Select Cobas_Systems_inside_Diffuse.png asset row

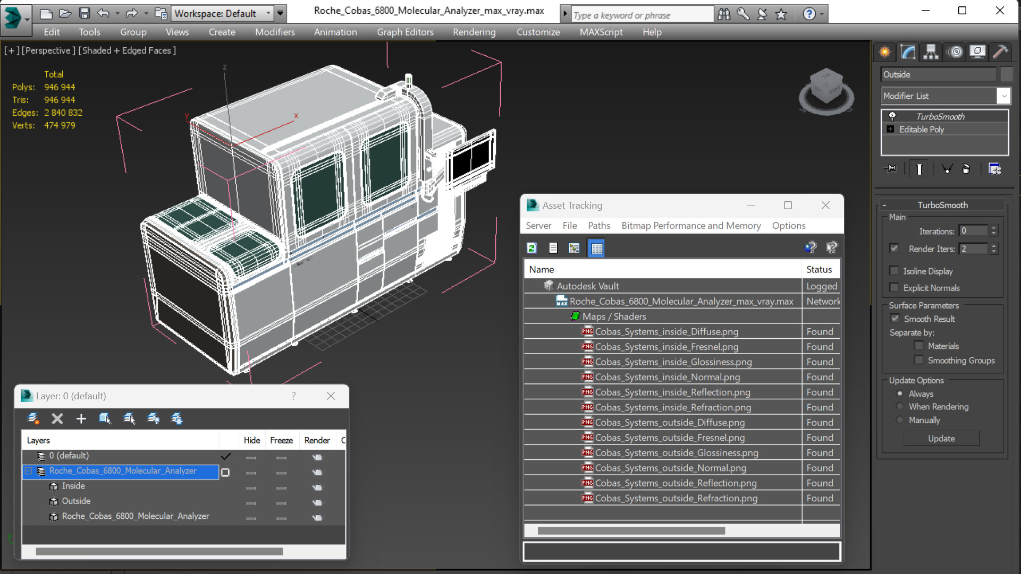click(682, 331)
